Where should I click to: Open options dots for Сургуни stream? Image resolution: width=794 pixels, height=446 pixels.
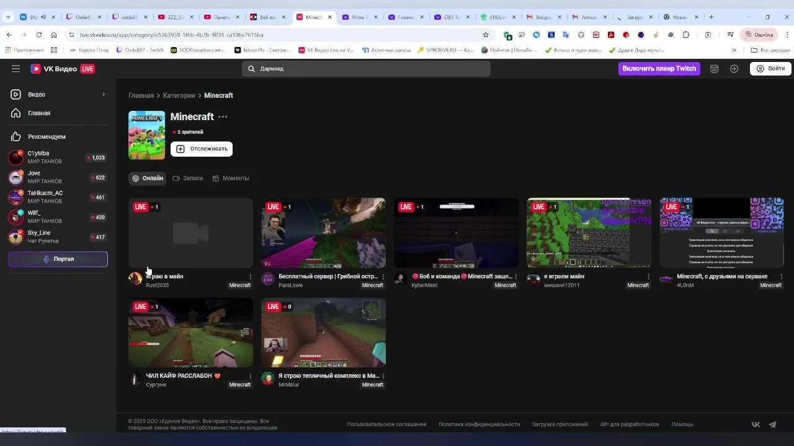click(x=251, y=376)
